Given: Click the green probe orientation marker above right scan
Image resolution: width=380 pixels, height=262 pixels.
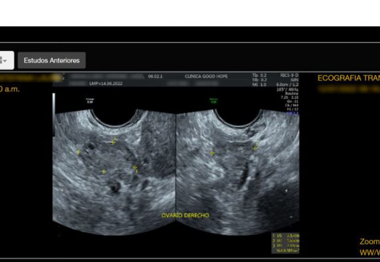Looking at the screenshot, I should click(x=214, y=101).
